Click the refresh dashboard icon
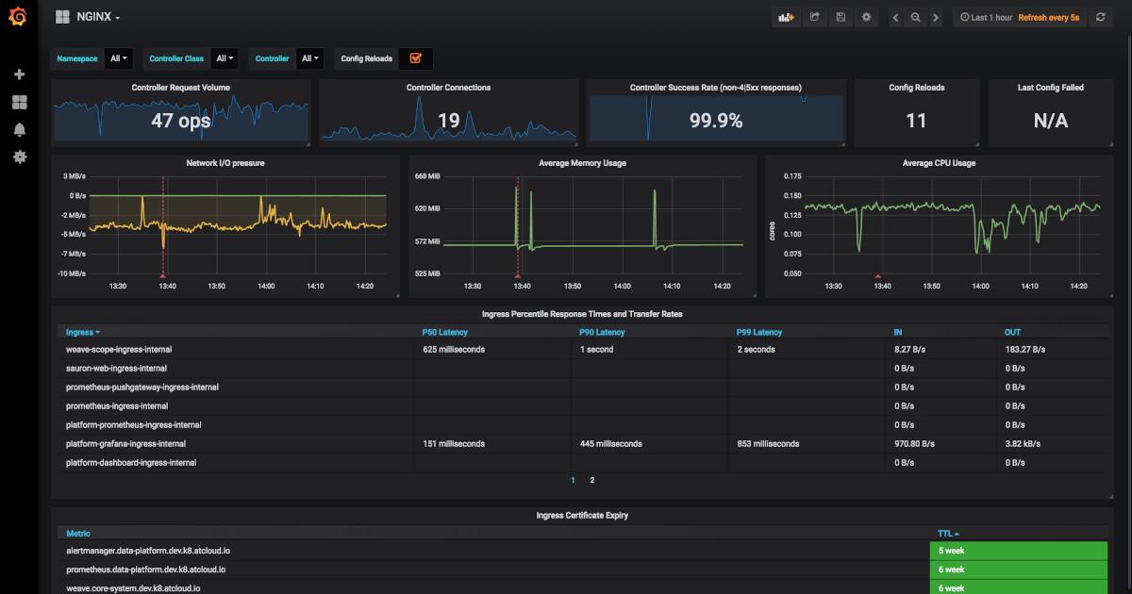The height and width of the screenshot is (594, 1132). (1100, 17)
